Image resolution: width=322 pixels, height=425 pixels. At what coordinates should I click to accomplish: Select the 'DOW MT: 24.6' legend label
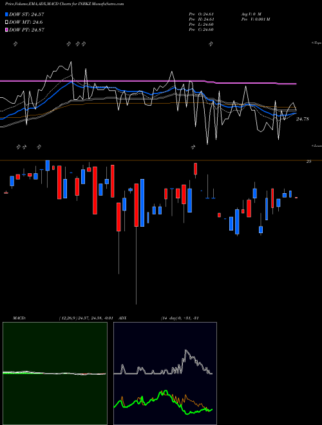pyautogui.click(x=26, y=23)
